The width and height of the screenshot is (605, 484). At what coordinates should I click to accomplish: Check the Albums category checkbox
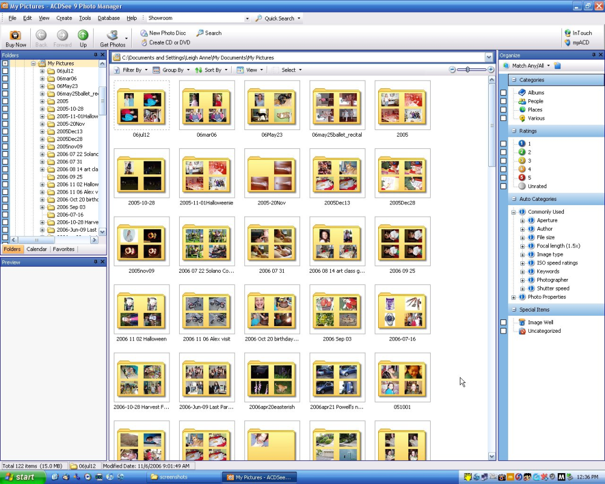pyautogui.click(x=503, y=93)
